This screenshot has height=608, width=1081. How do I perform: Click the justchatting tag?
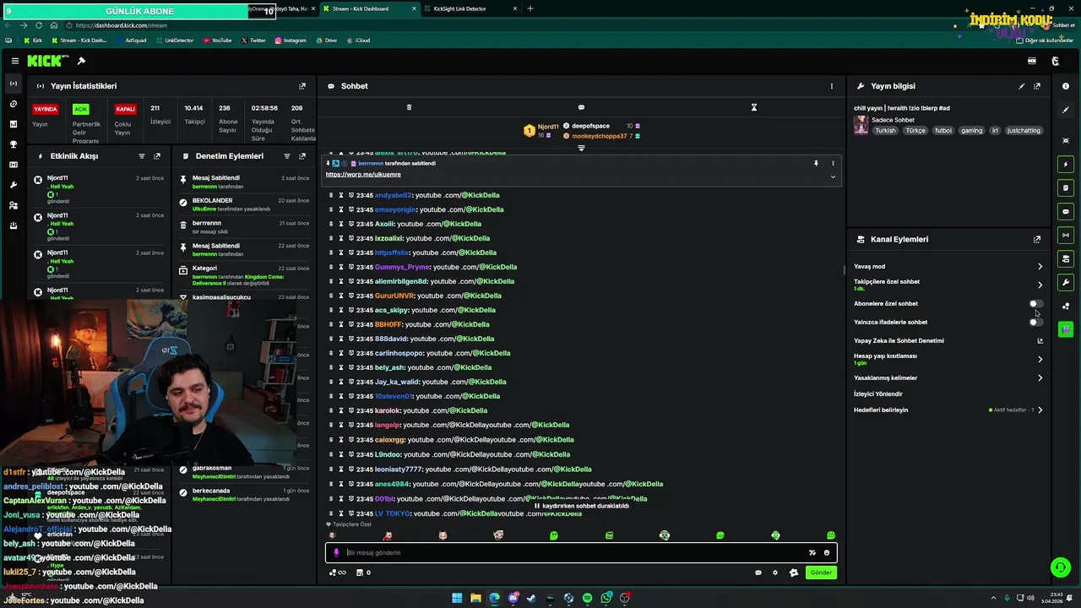tap(1024, 131)
